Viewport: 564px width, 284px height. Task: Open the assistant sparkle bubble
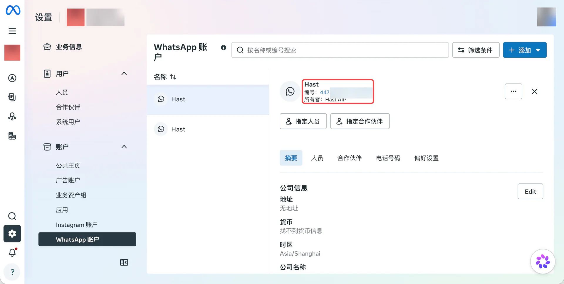point(543,261)
